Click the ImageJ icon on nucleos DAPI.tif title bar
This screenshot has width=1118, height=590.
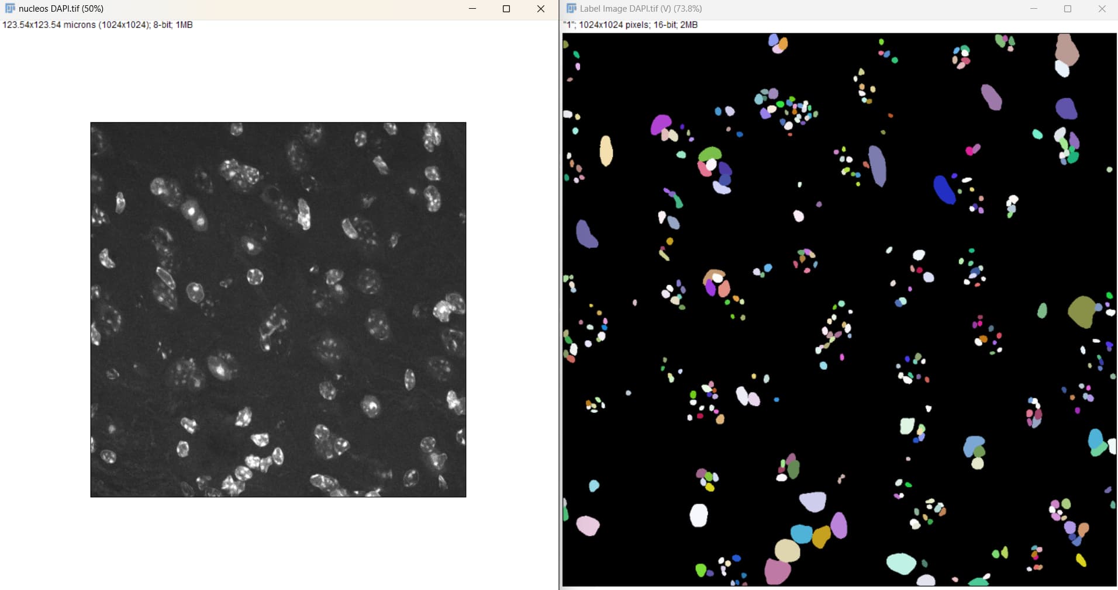point(9,9)
